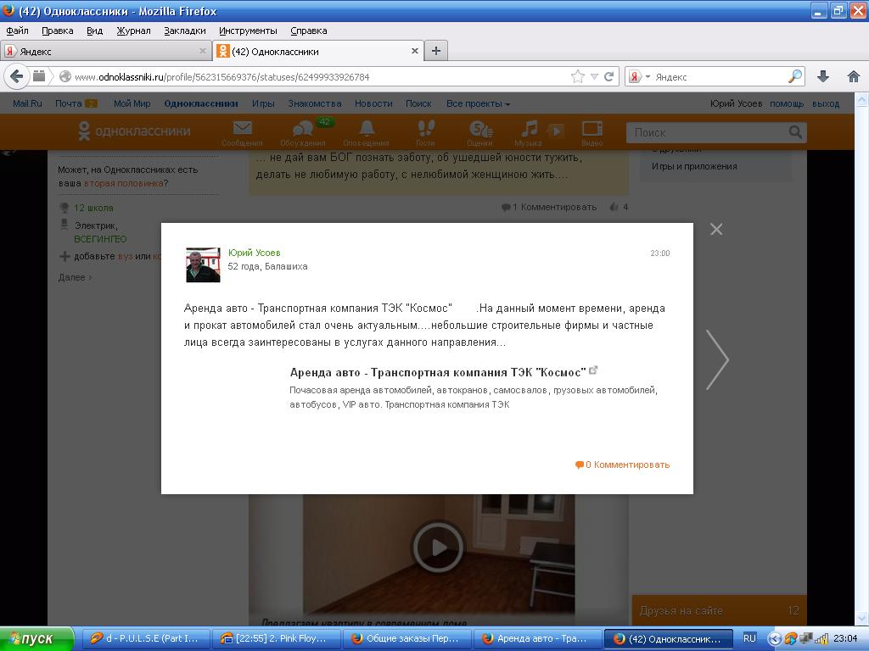Switch to Pink Floyd taskbar item

(275, 639)
